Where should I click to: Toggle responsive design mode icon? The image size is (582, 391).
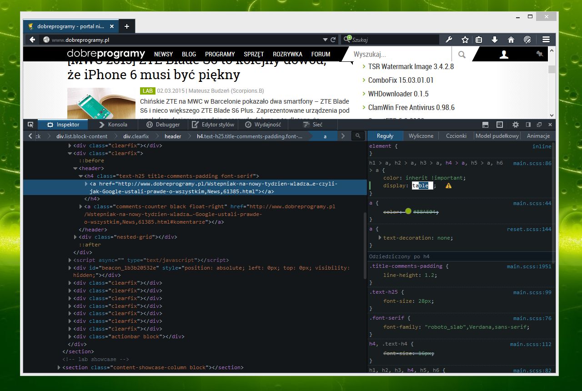point(500,125)
